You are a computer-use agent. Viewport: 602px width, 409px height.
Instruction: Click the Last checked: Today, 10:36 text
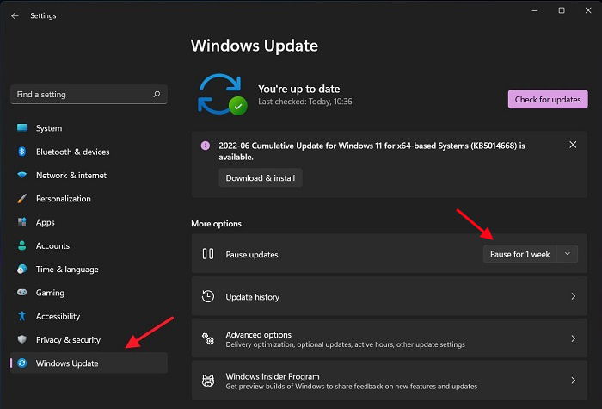pos(304,102)
